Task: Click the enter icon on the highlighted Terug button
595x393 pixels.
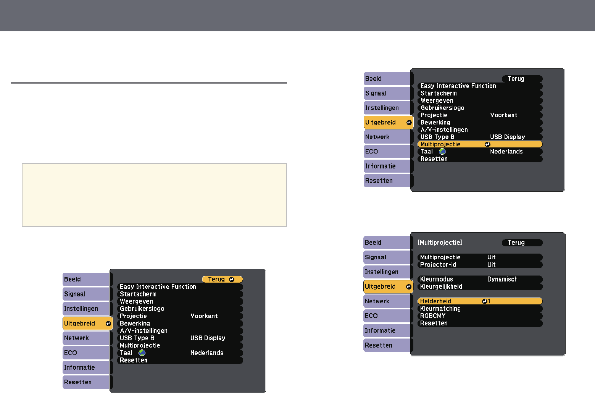Action: (232, 279)
